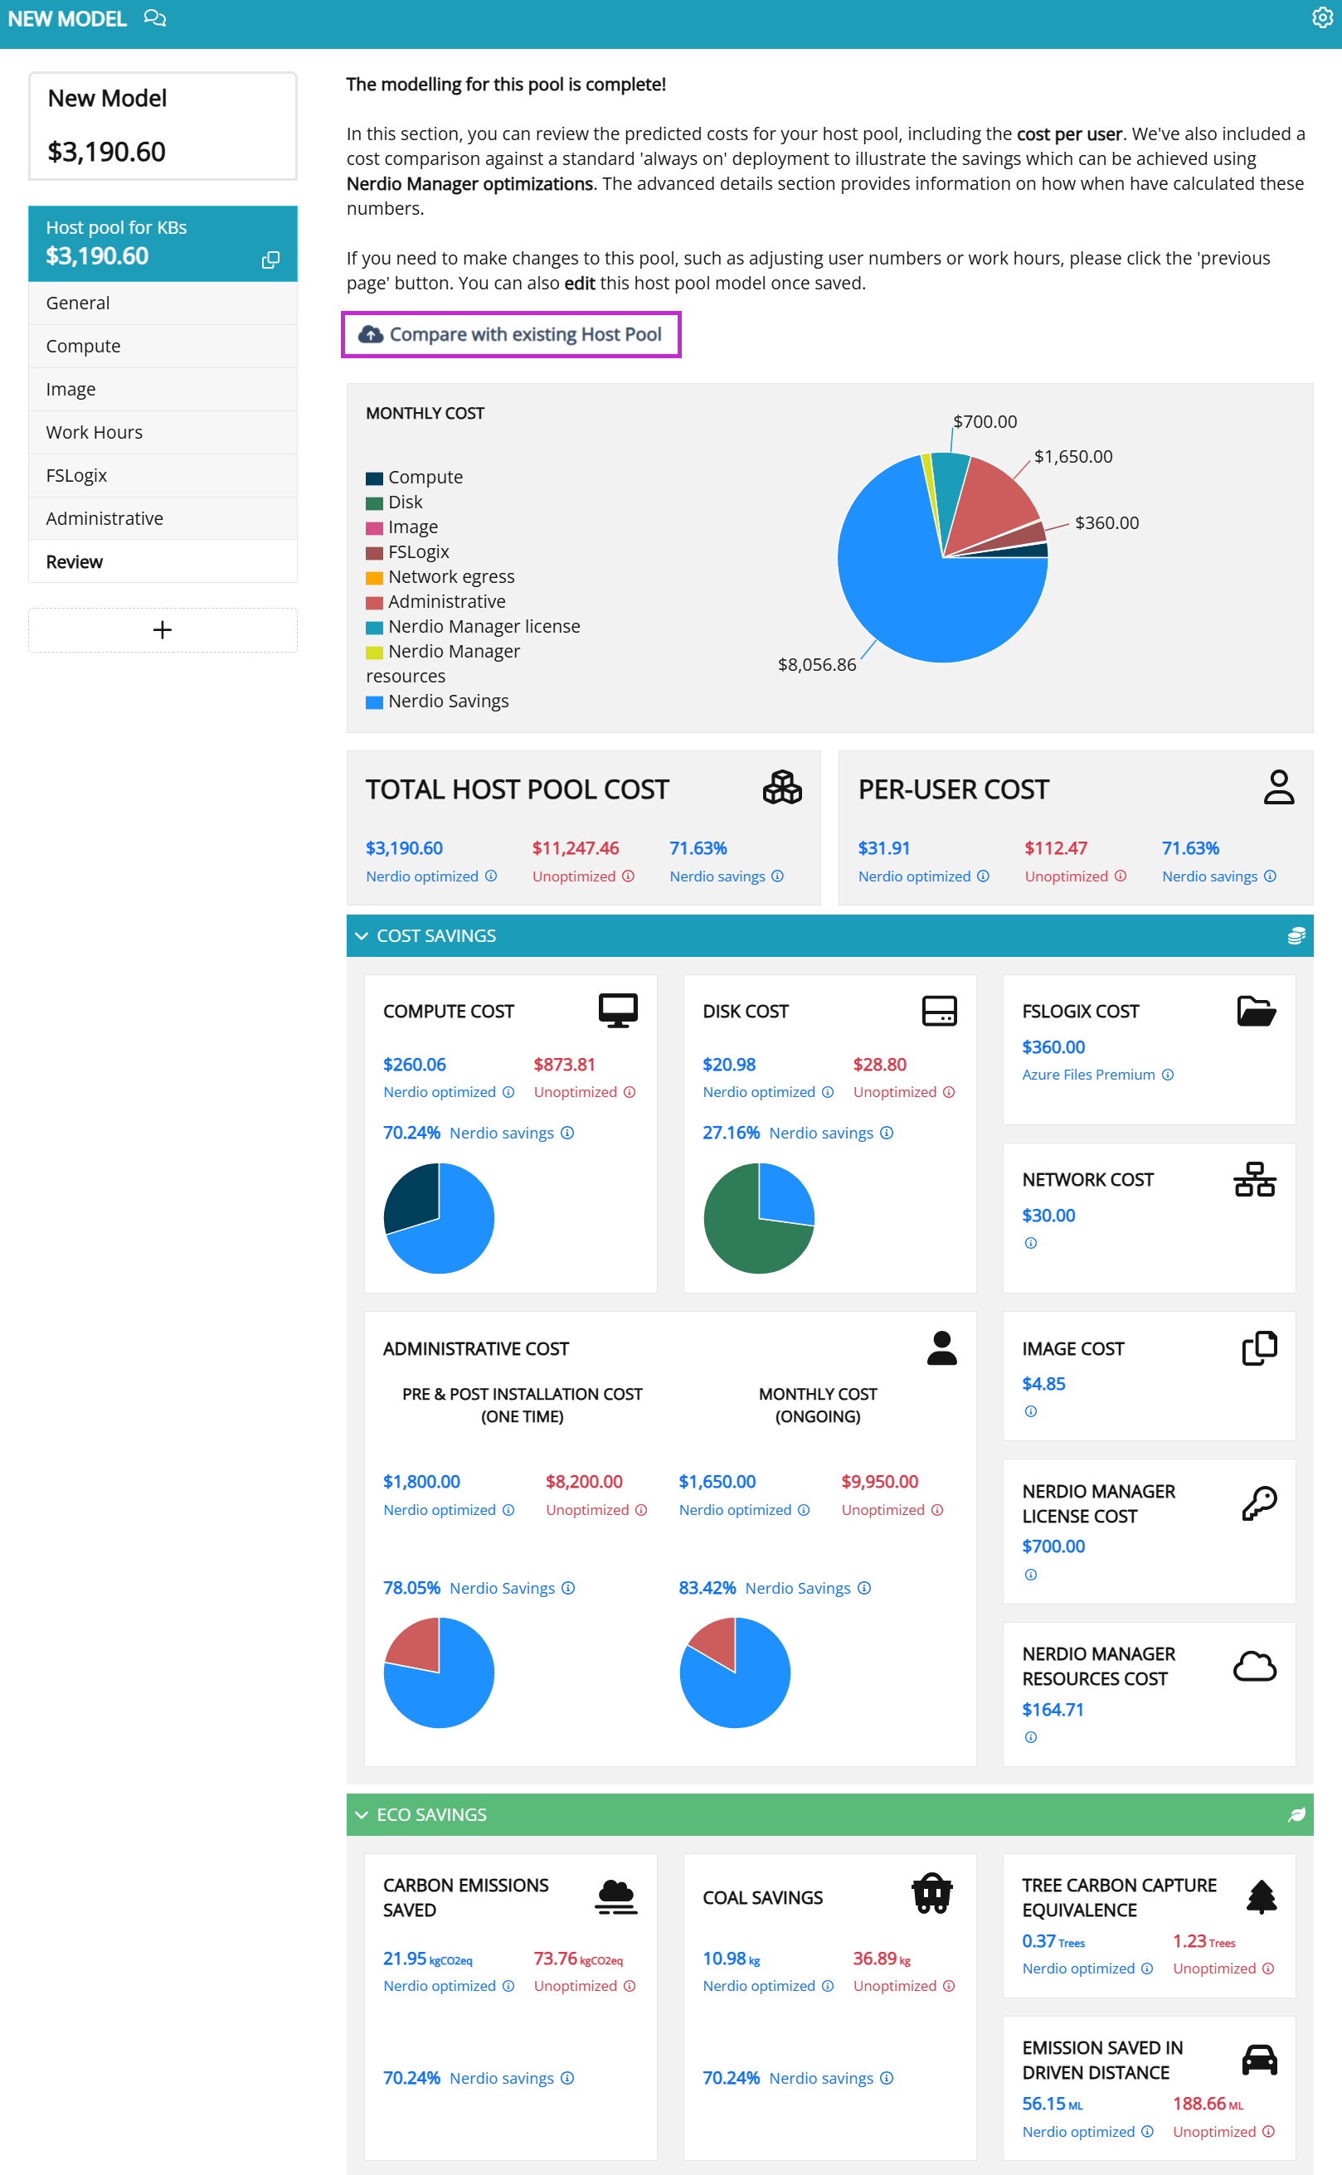Click the Administrative legend color swatch
Viewport: 1342px width, 2175px height.
(x=374, y=602)
